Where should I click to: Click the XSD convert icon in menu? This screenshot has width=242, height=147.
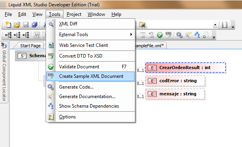coord(51,56)
